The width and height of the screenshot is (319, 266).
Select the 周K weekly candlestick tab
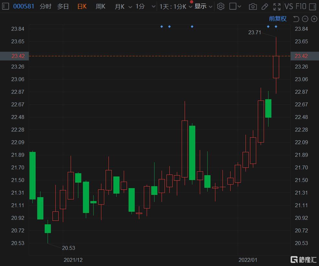(x=100, y=6)
